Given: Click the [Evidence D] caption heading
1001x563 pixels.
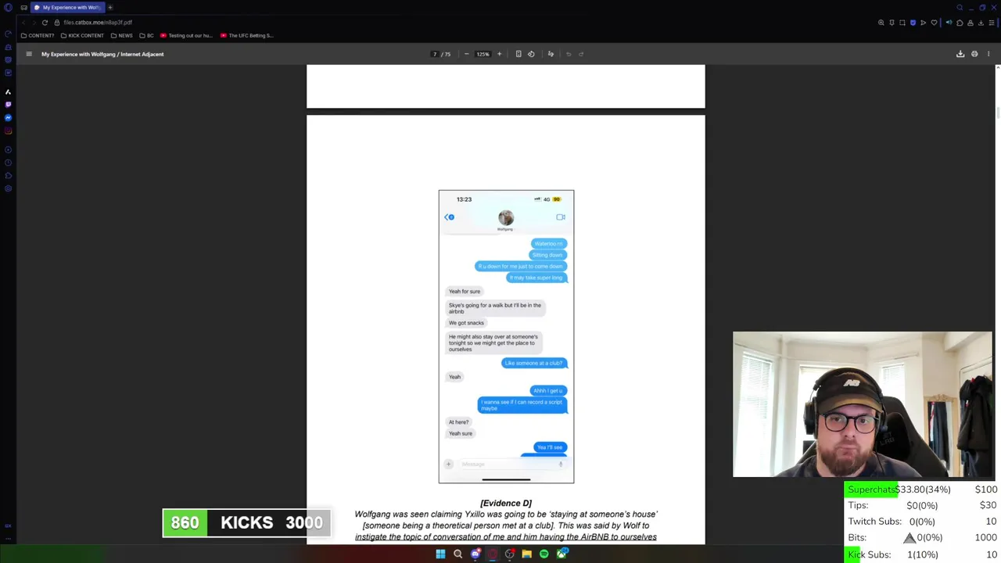Looking at the screenshot, I should click(x=506, y=503).
